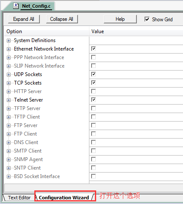Click the Collapse All button
The width and height of the screenshot is (183, 204).
pyautogui.click(x=62, y=19)
